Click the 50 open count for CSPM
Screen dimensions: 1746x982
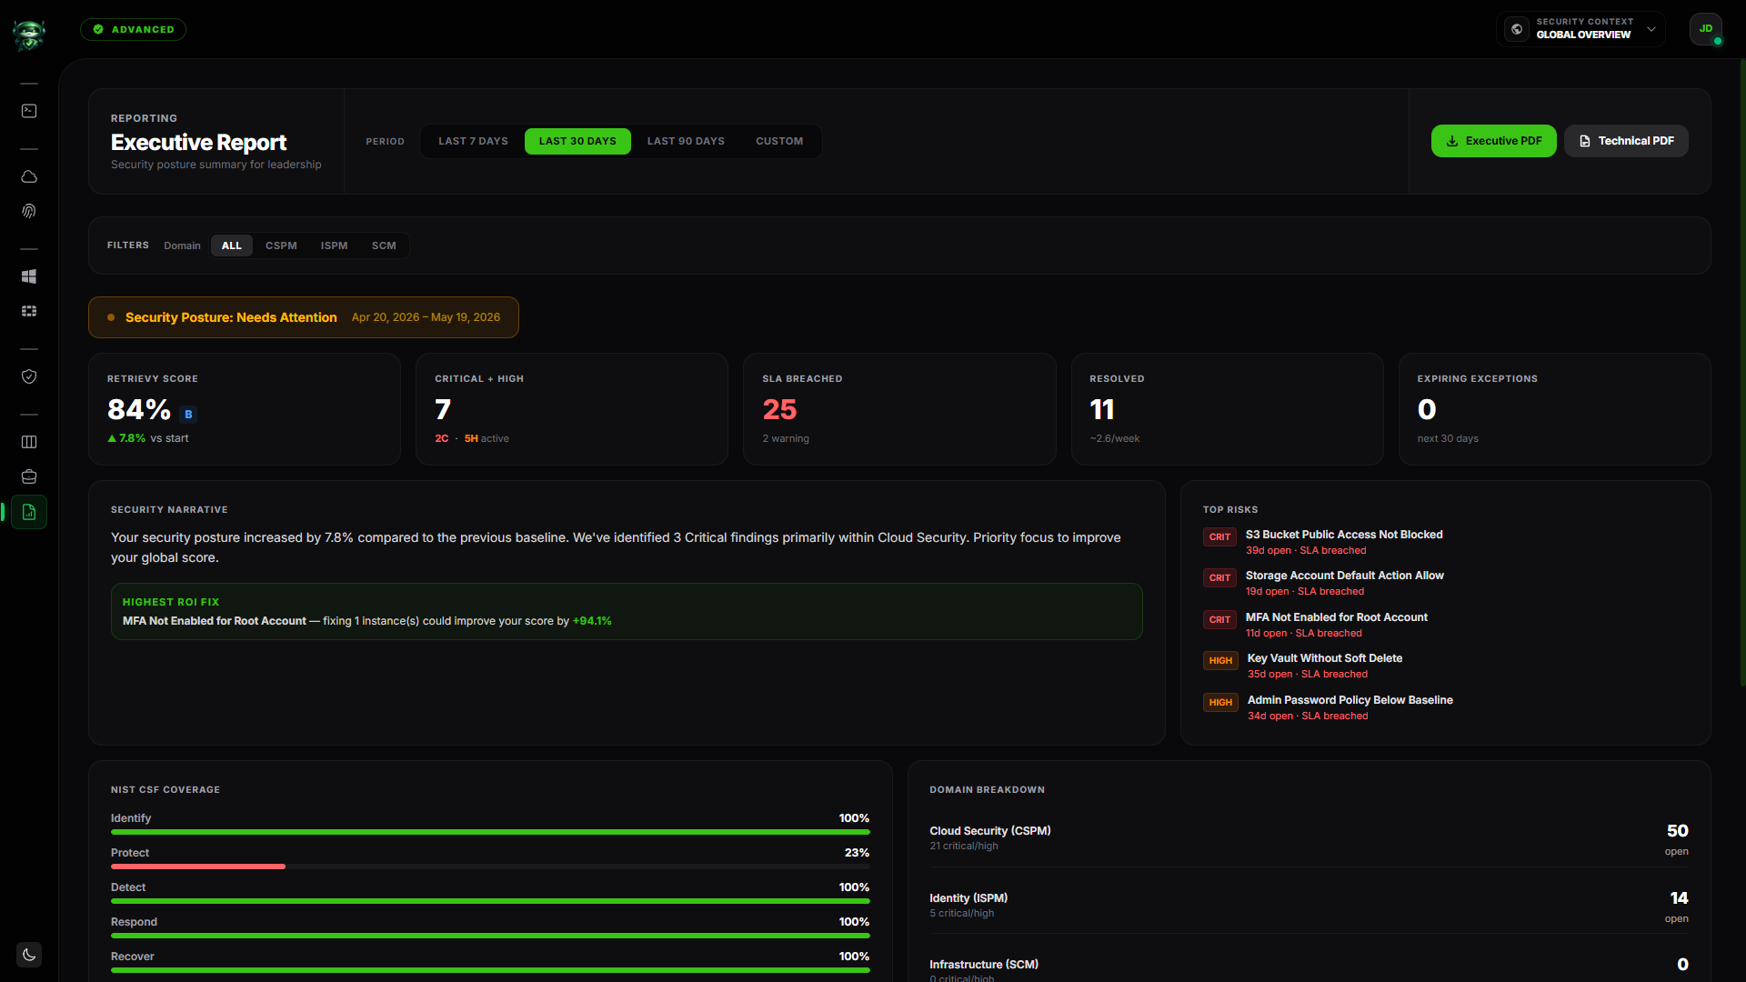pyautogui.click(x=1677, y=831)
